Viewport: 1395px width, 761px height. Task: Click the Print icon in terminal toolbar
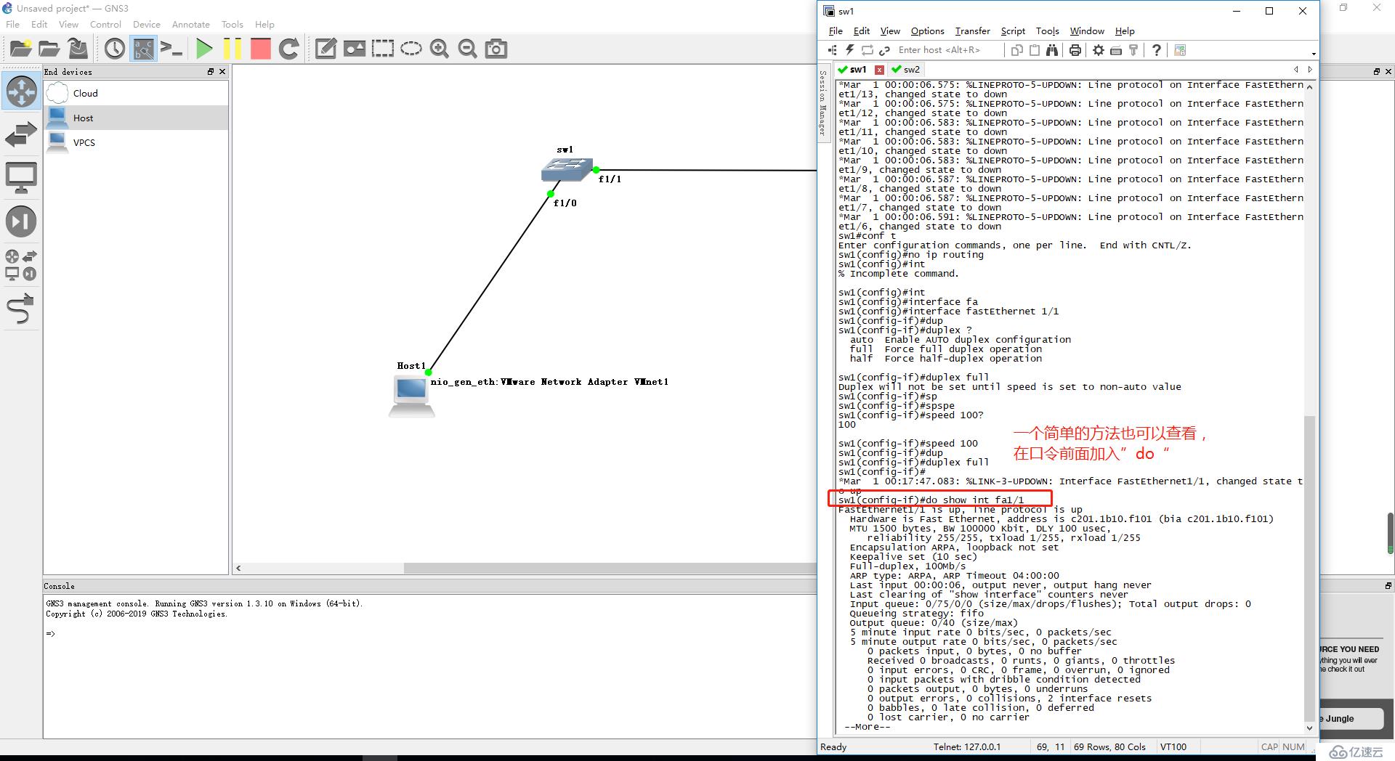click(x=1075, y=50)
